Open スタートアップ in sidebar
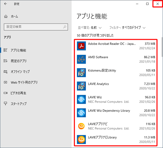 point(19,104)
